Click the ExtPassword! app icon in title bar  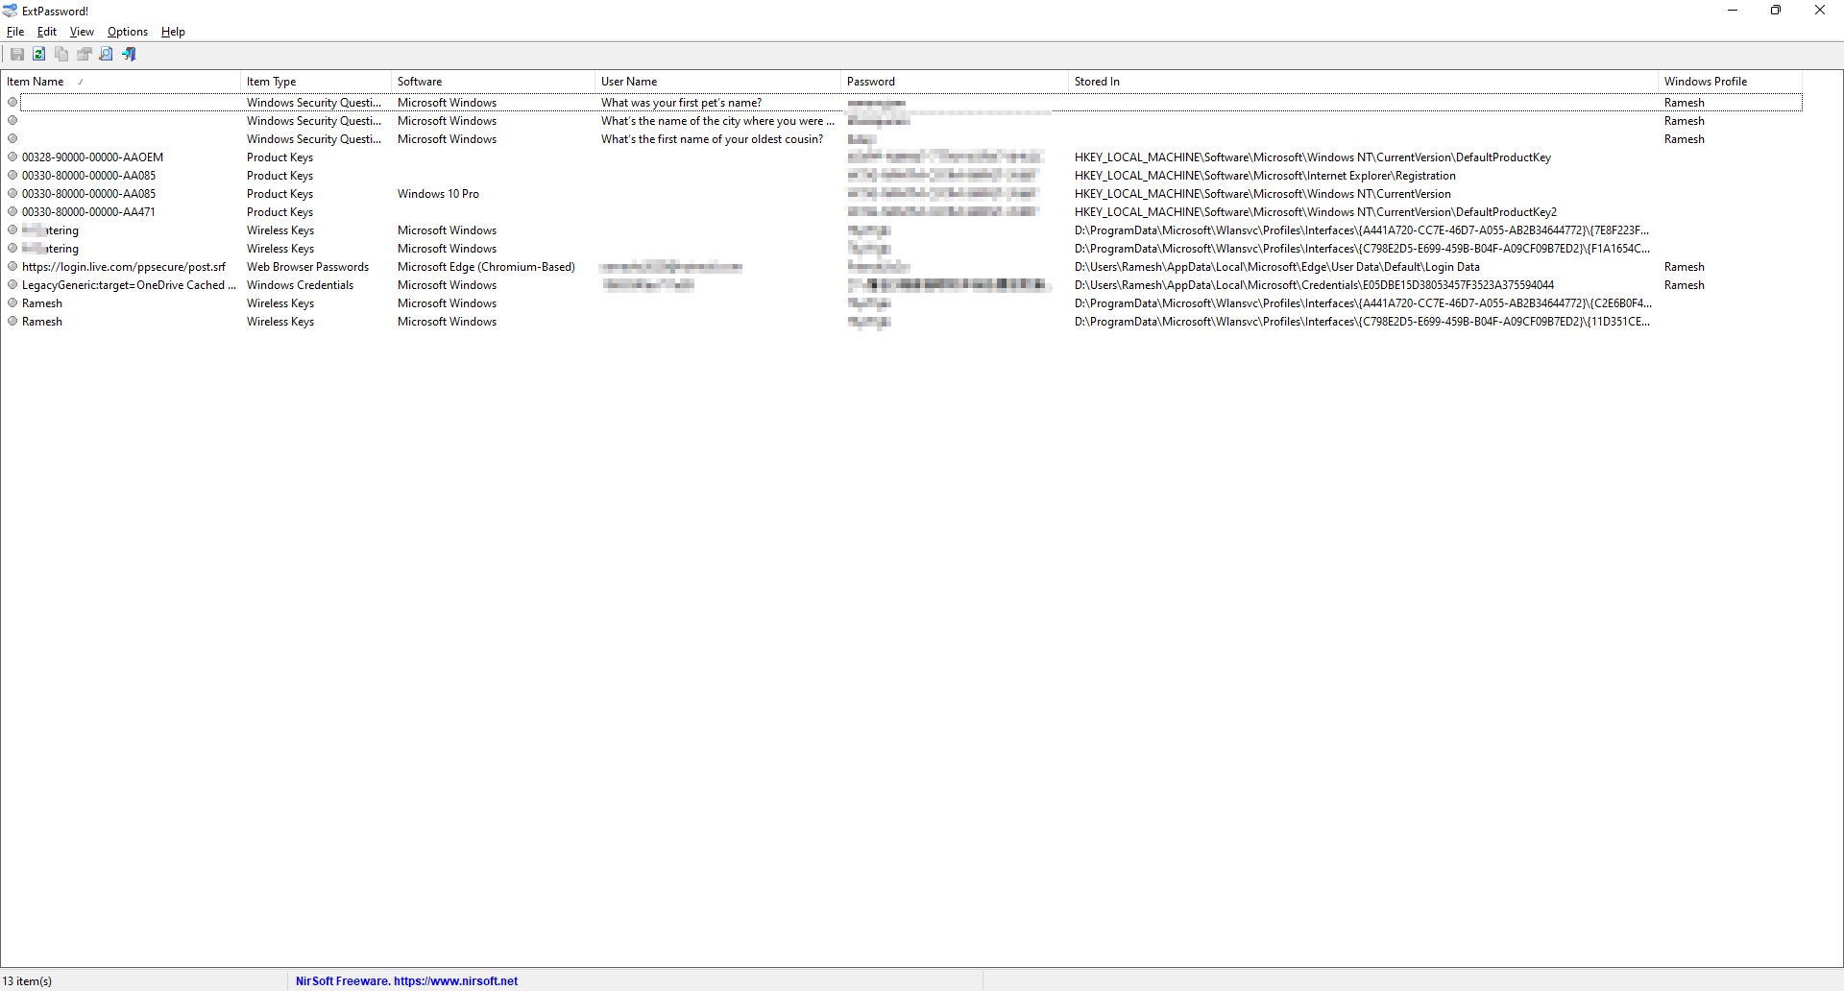pyautogui.click(x=10, y=11)
